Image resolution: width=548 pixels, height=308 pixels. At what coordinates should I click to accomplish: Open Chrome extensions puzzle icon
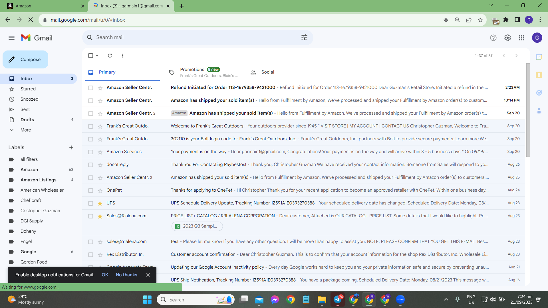(506, 20)
